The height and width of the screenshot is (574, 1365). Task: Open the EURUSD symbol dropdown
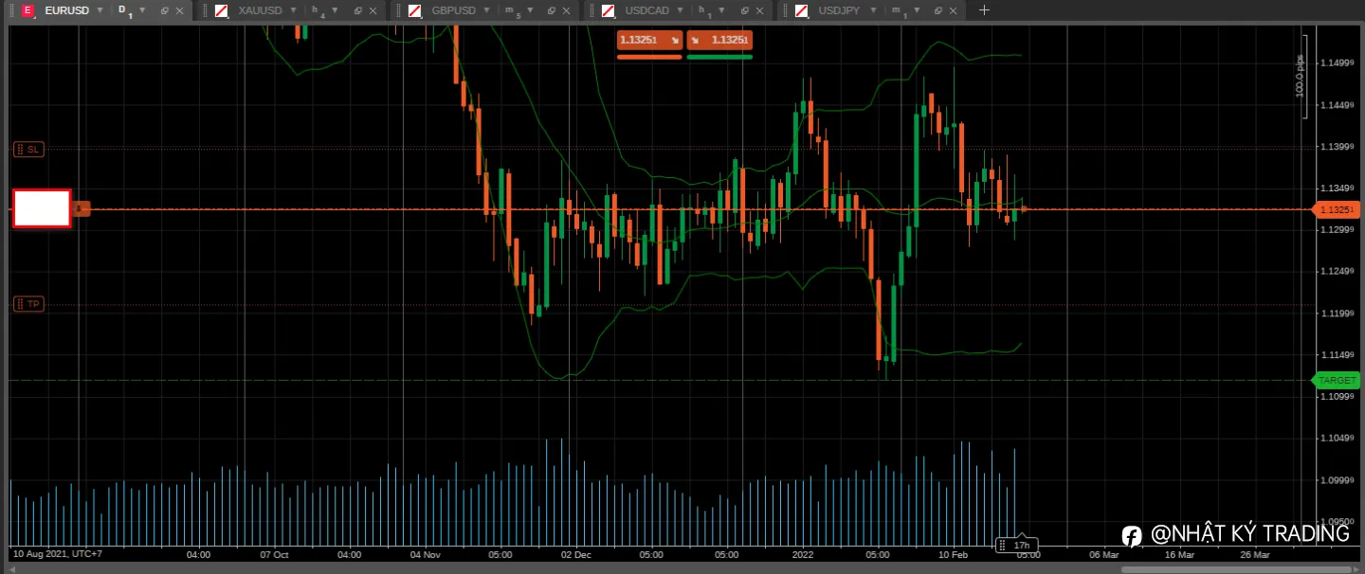100,10
